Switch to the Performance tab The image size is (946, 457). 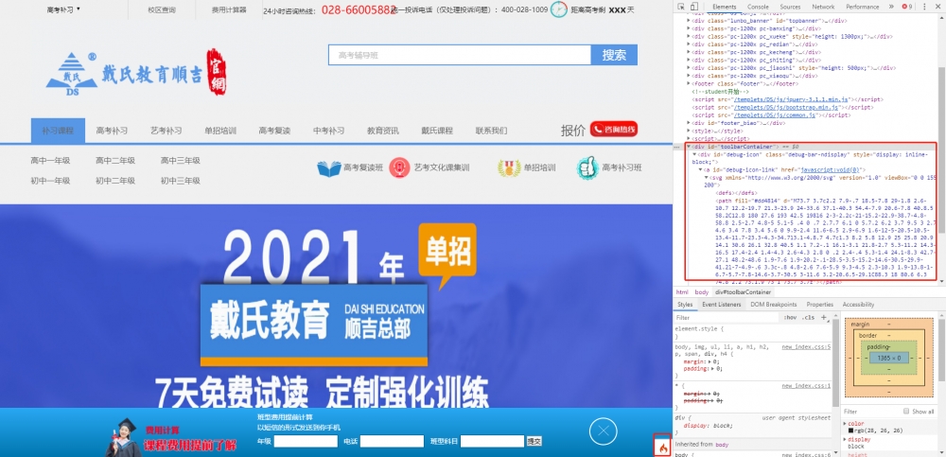coord(862,7)
